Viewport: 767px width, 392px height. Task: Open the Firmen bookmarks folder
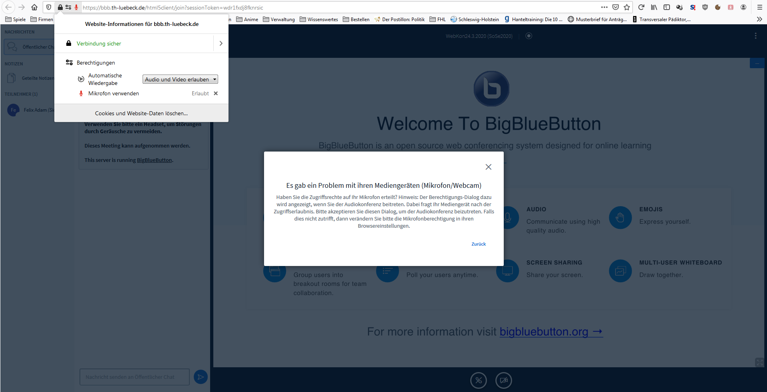point(42,19)
